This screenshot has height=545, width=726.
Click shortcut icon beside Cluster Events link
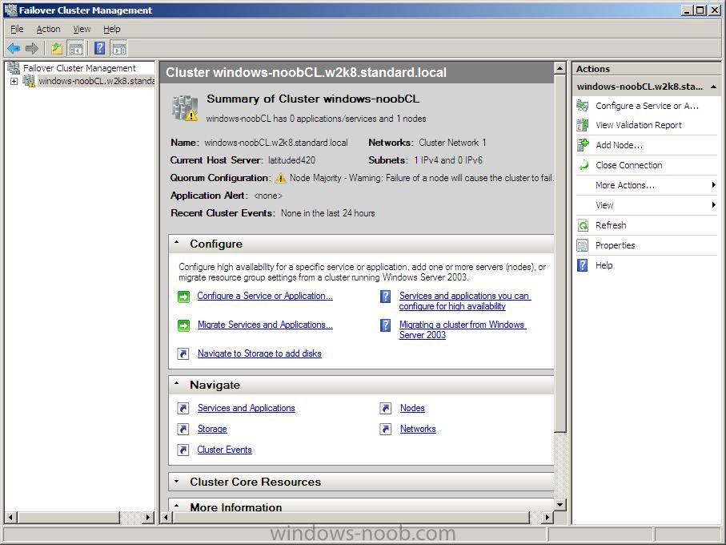(183, 450)
